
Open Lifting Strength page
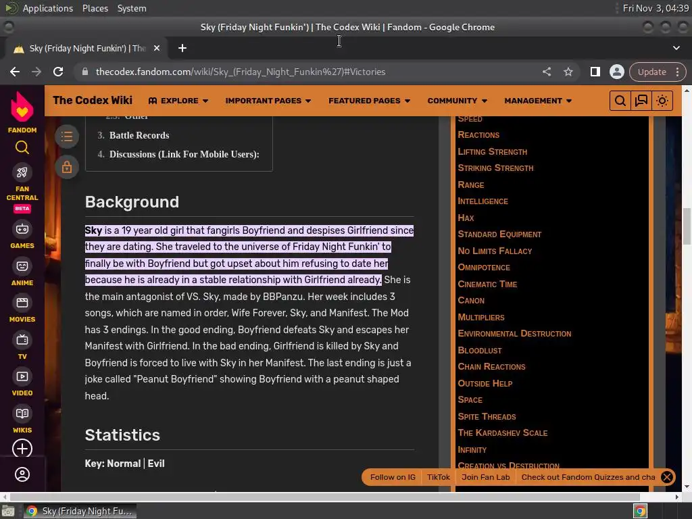(492, 152)
